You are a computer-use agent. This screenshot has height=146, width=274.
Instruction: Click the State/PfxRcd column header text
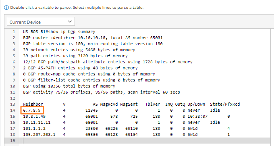click(225, 104)
